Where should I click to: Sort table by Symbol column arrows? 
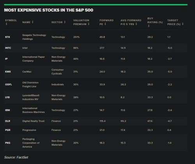tap(6, 24)
